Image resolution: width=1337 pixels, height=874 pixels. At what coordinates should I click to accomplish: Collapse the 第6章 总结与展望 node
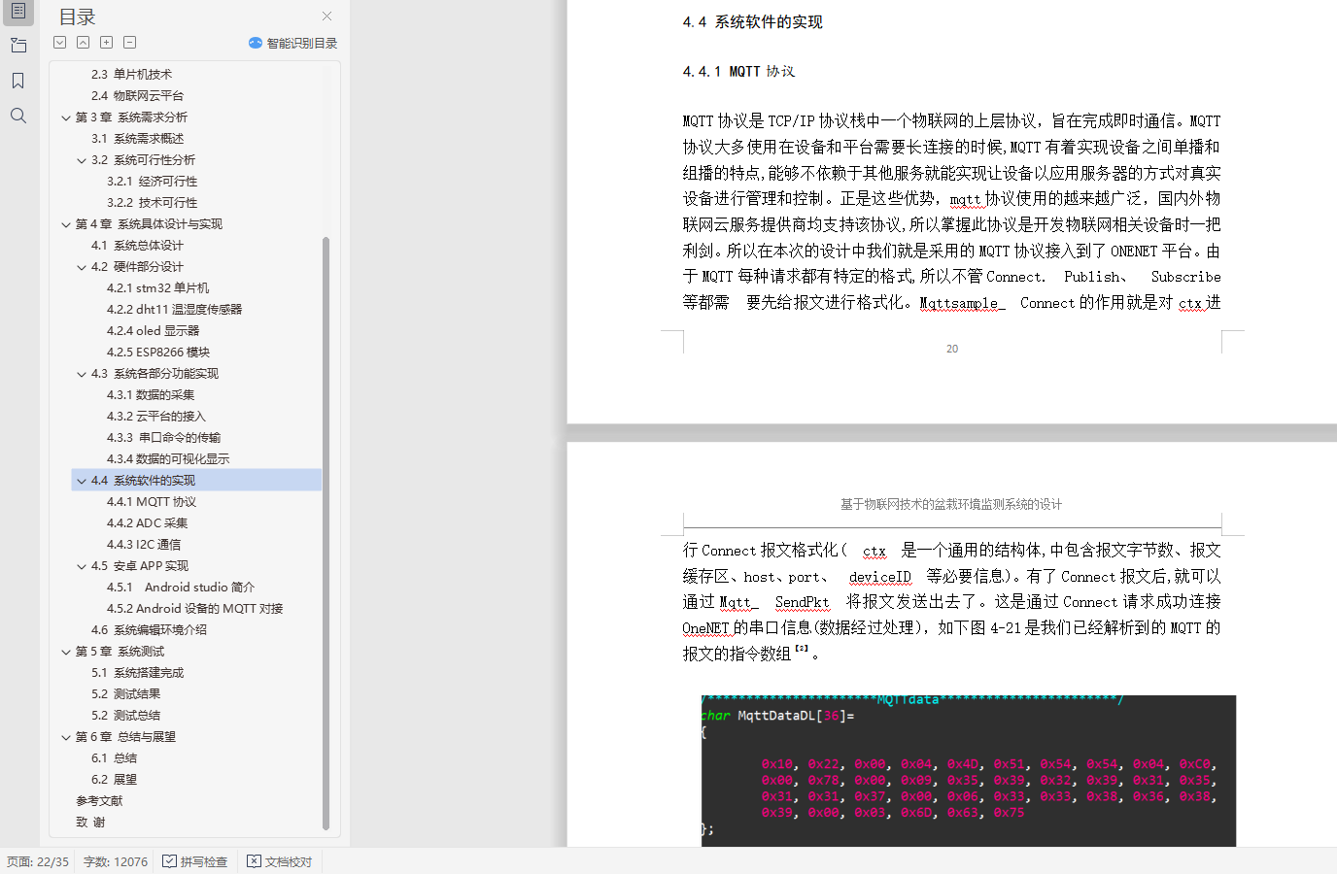click(66, 737)
